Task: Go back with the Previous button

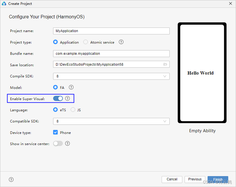Action: pyautogui.click(x=195, y=179)
